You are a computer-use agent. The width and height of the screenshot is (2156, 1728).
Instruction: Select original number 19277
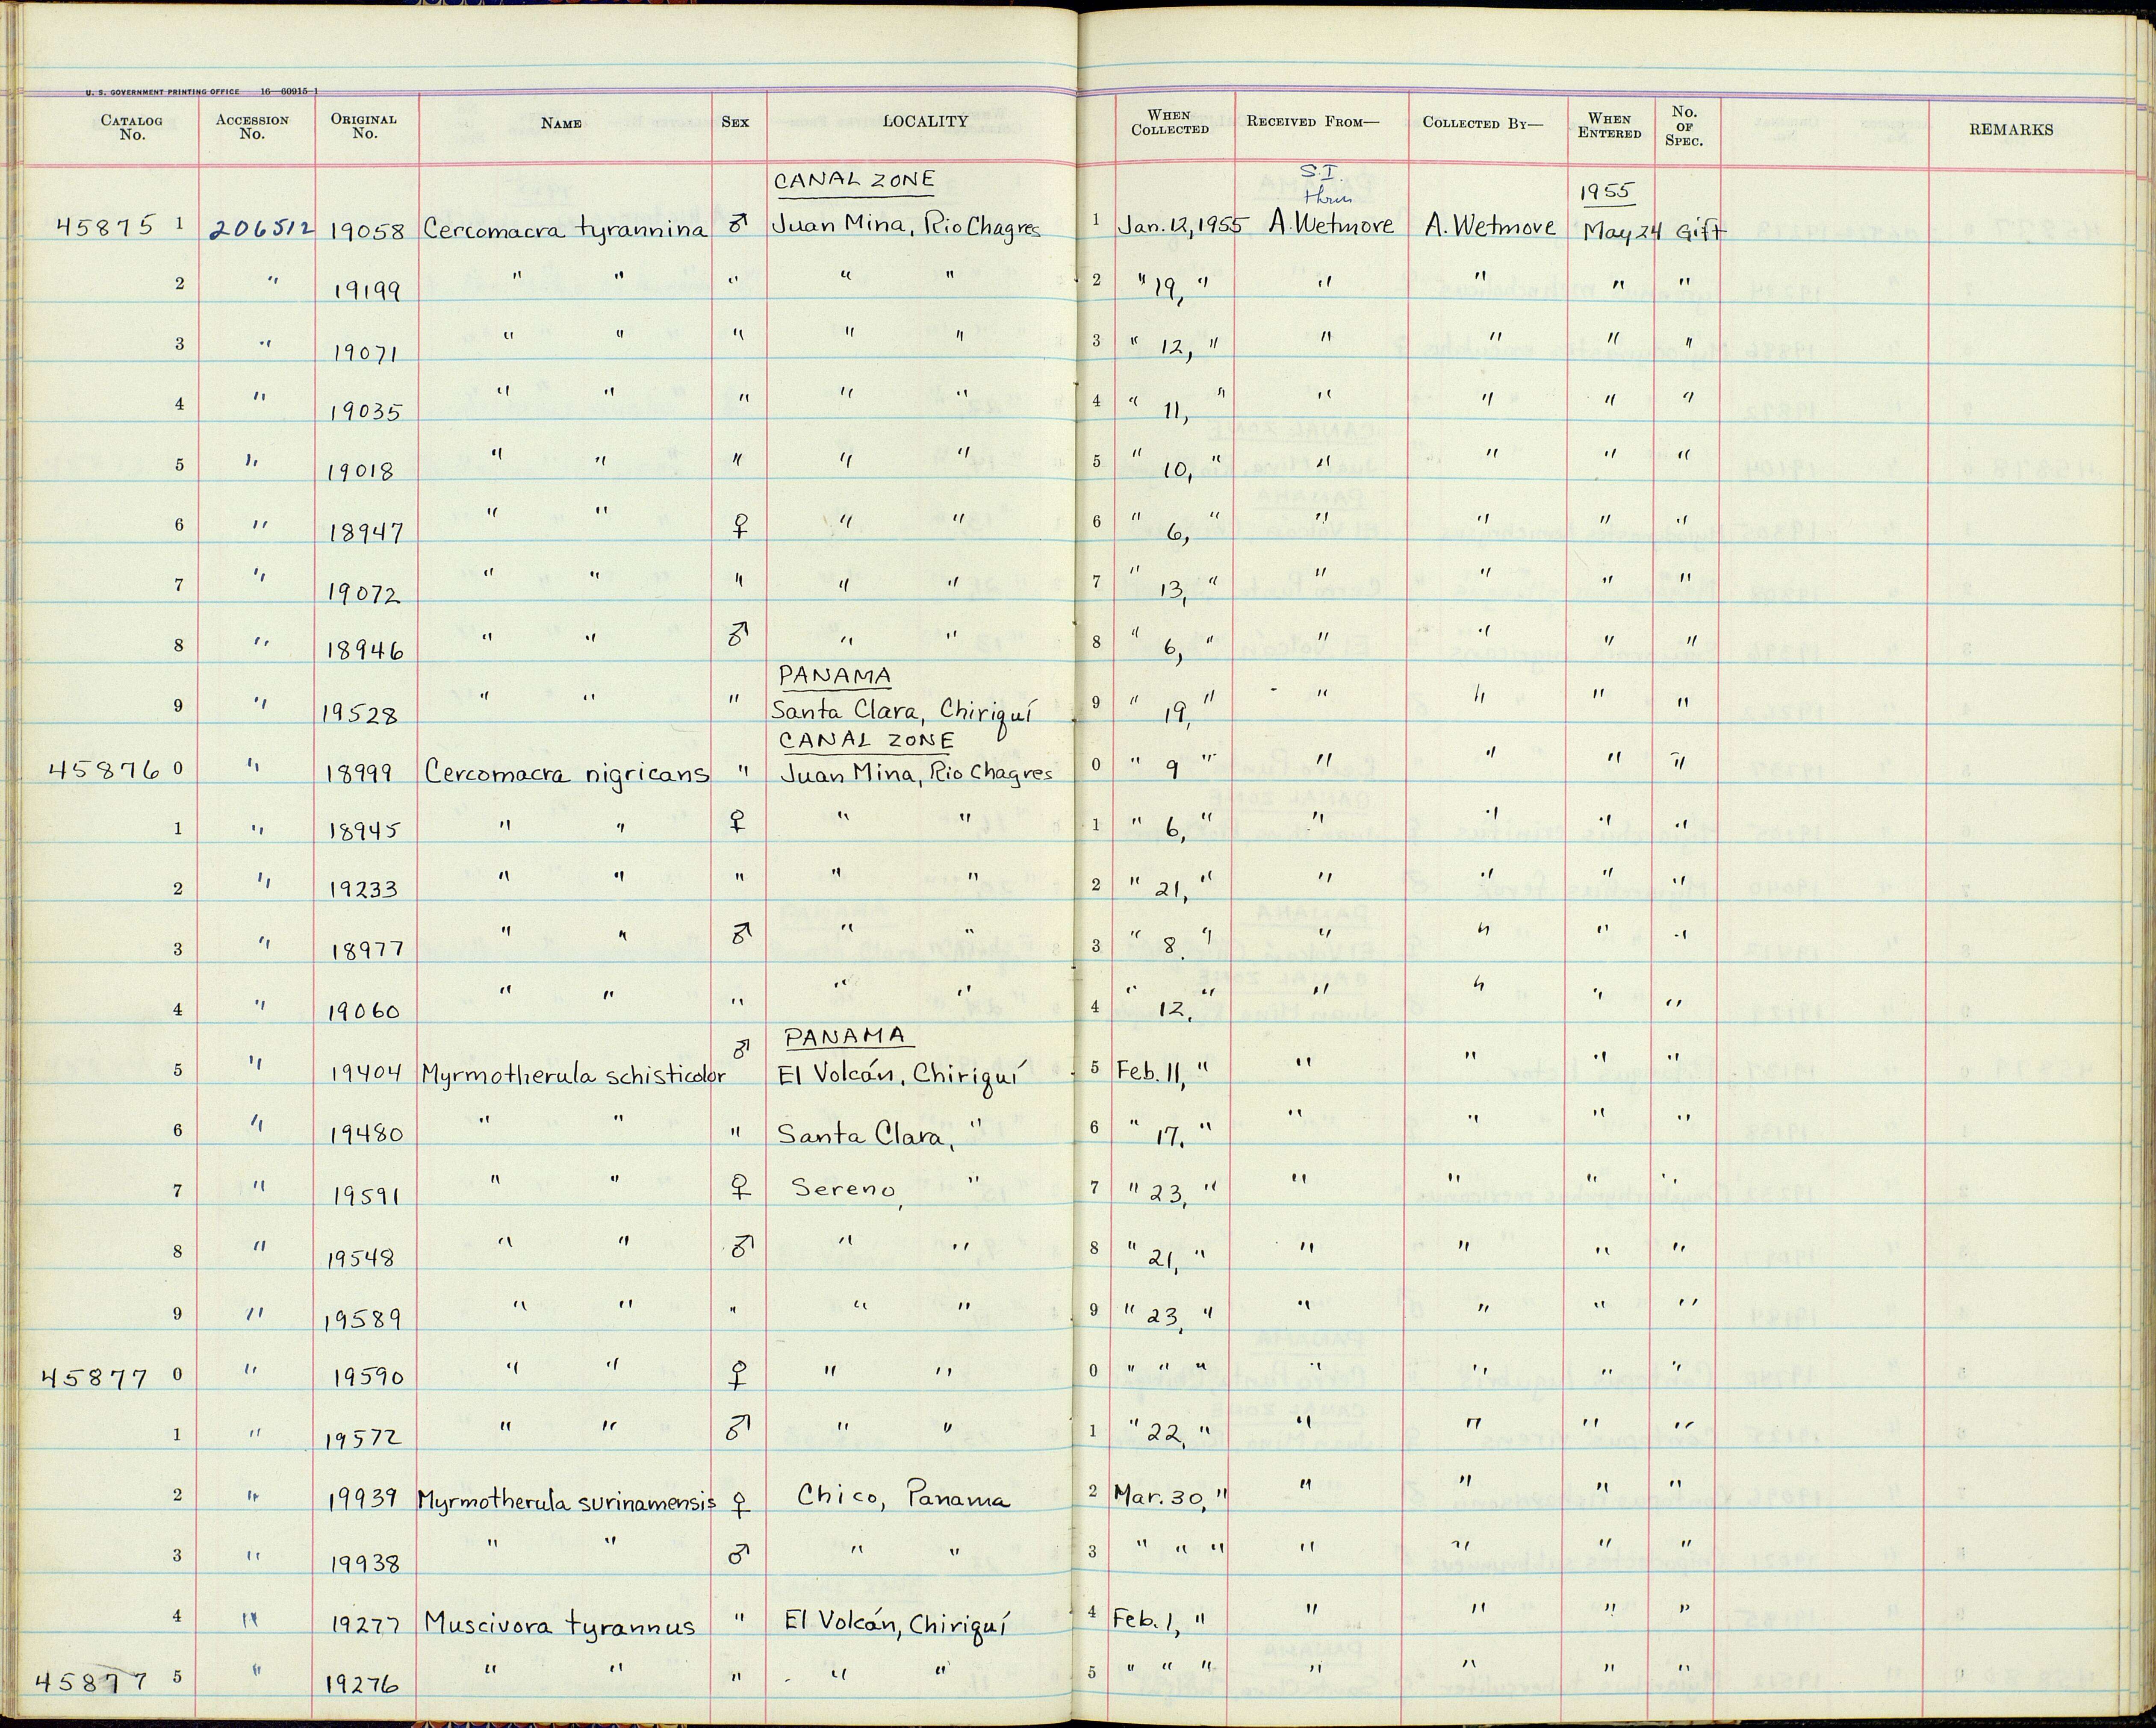tap(366, 1625)
